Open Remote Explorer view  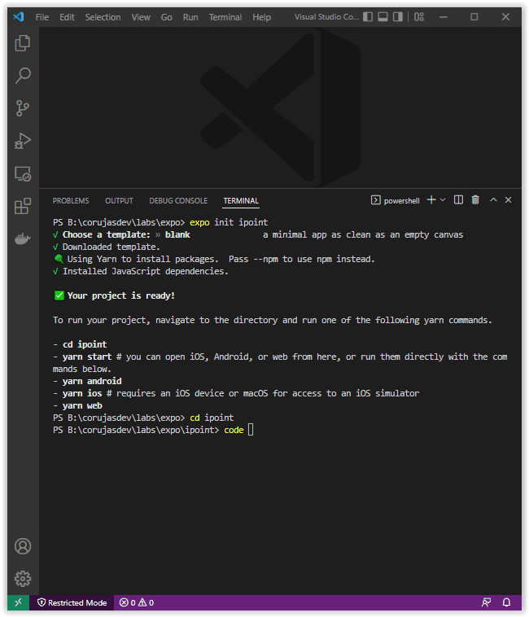[x=23, y=173]
